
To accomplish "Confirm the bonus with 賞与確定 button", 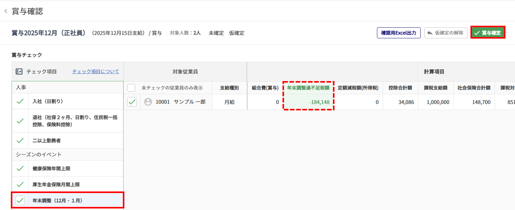I will coord(488,33).
